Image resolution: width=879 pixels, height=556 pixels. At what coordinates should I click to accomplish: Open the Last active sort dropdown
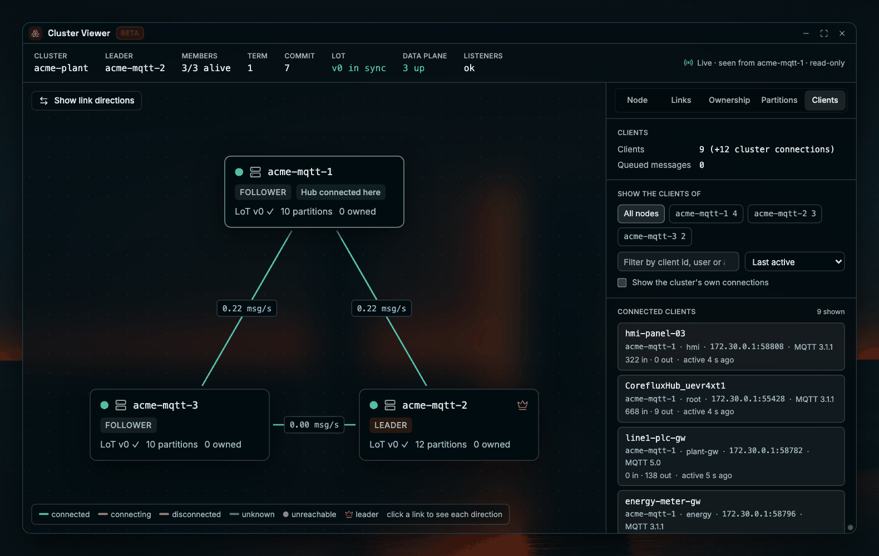click(794, 262)
